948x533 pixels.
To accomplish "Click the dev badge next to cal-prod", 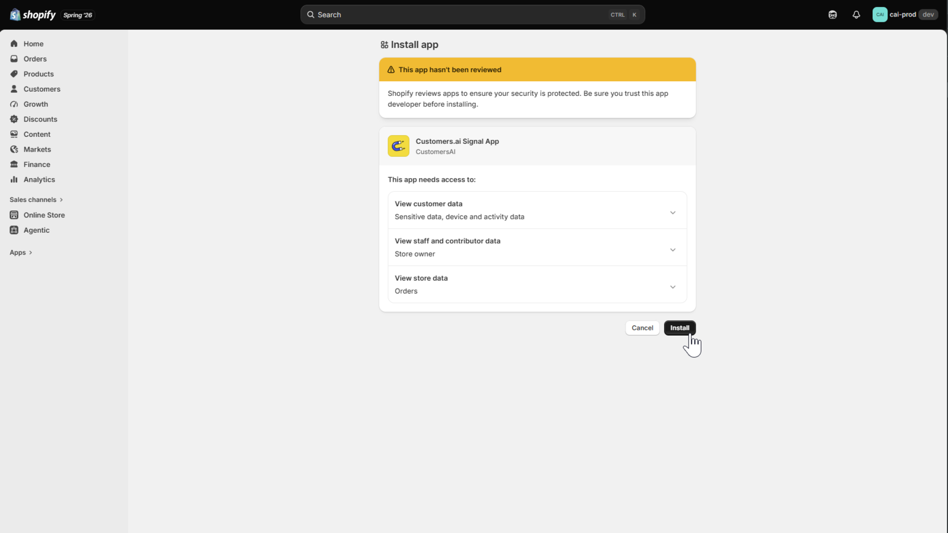I will (x=928, y=15).
